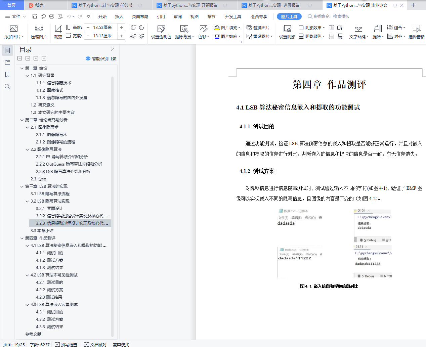
Task: Open the 图片工具 ribbon tab
Action: pos(289,16)
